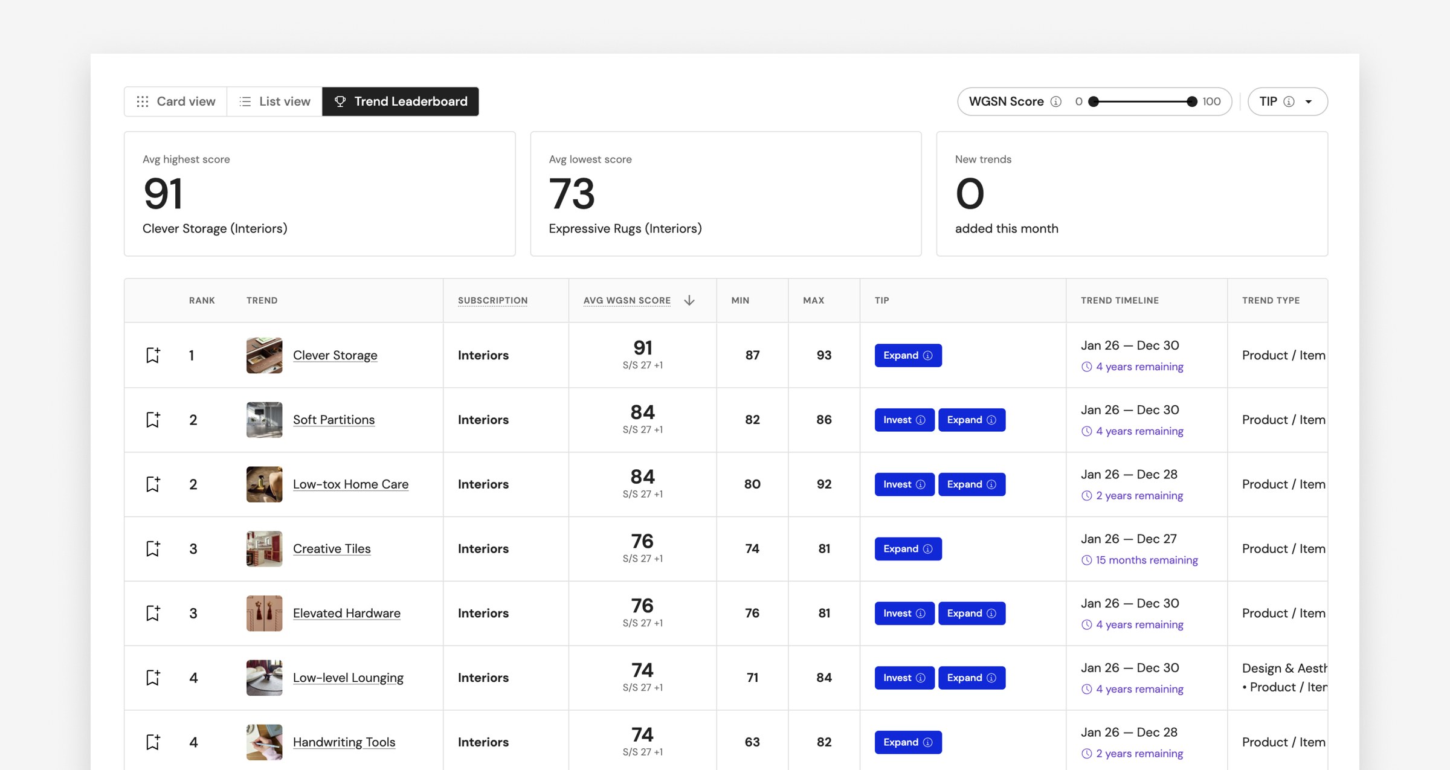Click Expand tag for Creative Tiles
Image resolution: width=1450 pixels, height=770 pixels.
(x=908, y=548)
